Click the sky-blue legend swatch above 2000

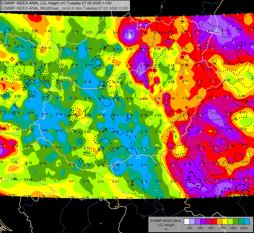247,222
